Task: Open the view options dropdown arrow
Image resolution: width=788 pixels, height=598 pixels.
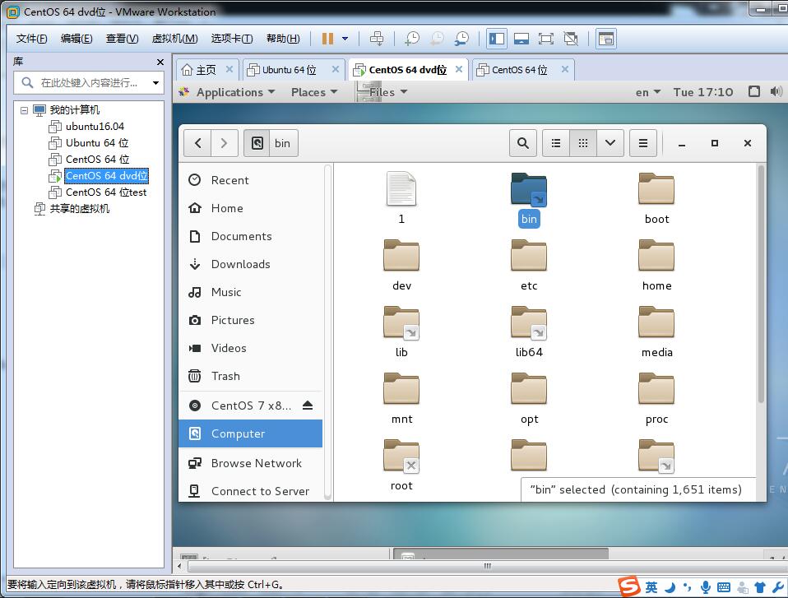Action: coord(610,143)
